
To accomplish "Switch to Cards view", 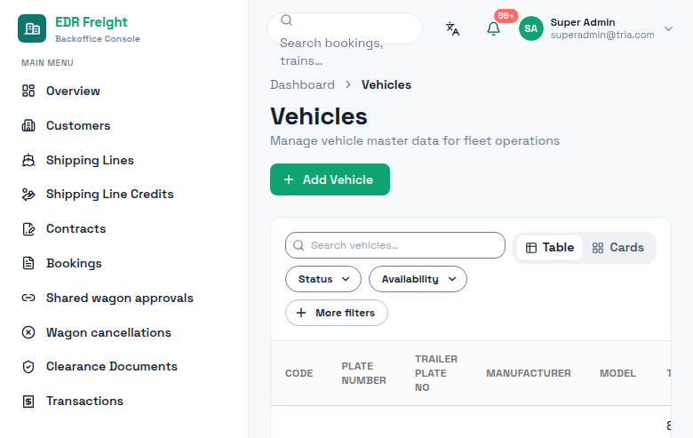I will click(x=617, y=248).
